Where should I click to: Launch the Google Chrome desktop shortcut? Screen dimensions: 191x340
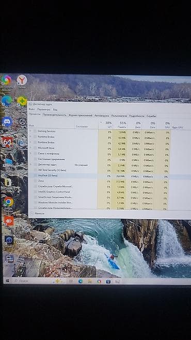tap(8, 202)
